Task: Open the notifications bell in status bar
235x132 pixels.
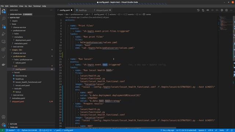Action: coord(232,131)
